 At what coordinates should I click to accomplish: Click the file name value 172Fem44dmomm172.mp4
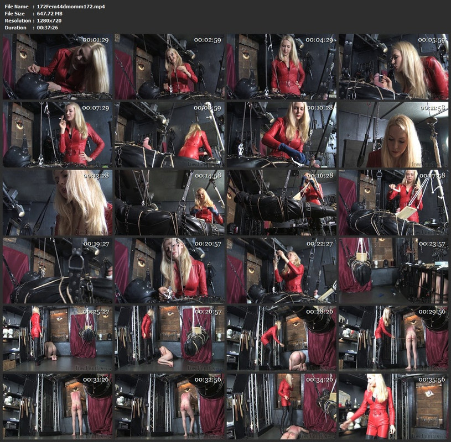71,7
